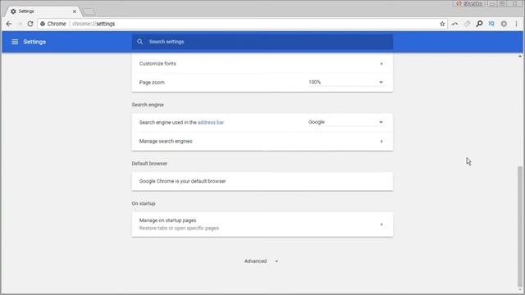Expand Manage search engines
The height and width of the screenshot is (295, 525).
(262, 141)
